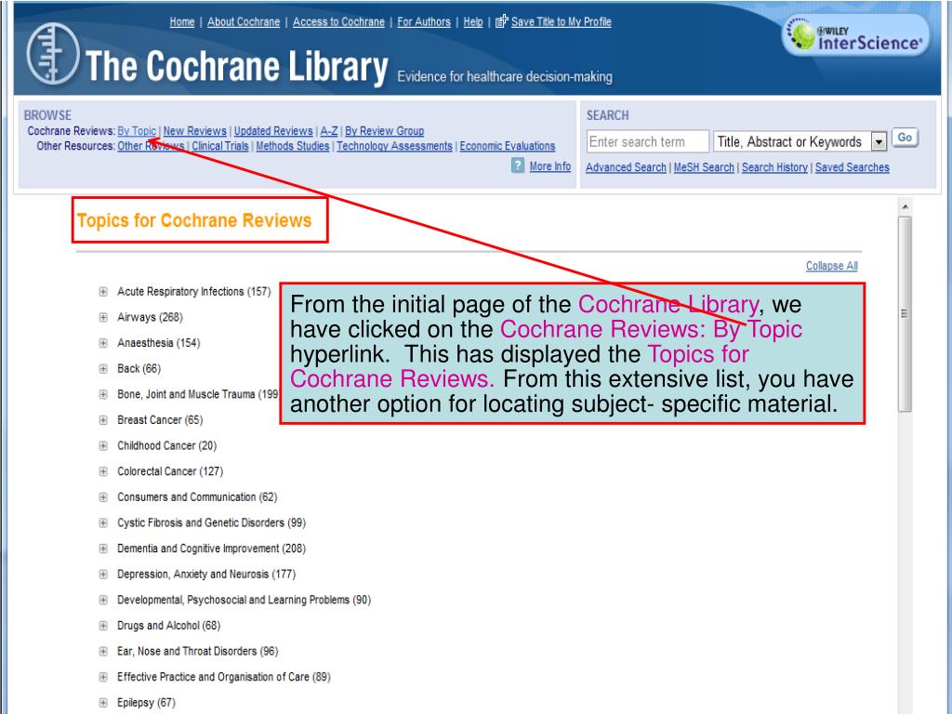Expand the Bone, Joint and Muscle Trauma topic
The width and height of the screenshot is (952, 714).
pyautogui.click(x=103, y=394)
